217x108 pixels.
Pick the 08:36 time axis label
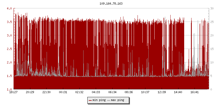point(129,92)
